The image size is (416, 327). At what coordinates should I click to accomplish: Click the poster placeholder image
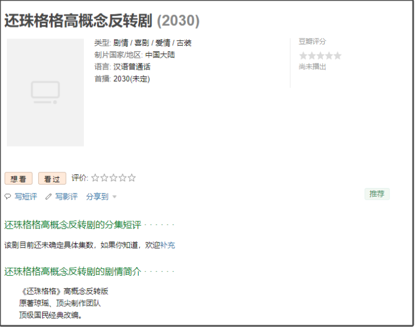tap(45, 92)
